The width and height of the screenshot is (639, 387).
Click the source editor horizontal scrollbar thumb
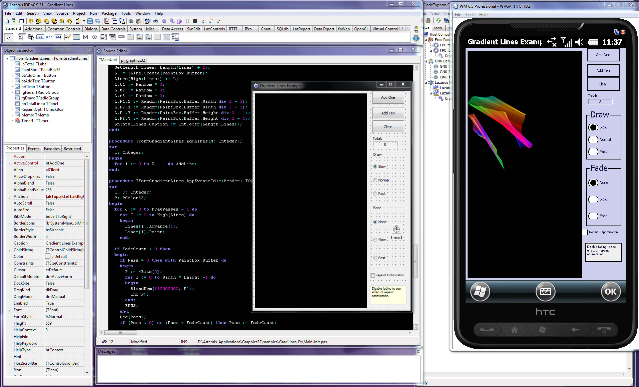click(x=121, y=333)
